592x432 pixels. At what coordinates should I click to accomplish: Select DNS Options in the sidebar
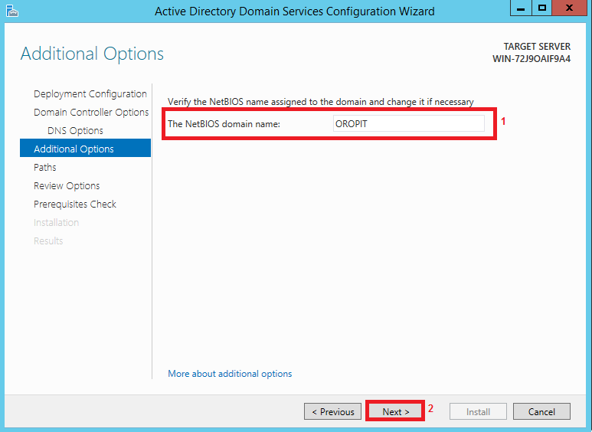tap(75, 131)
